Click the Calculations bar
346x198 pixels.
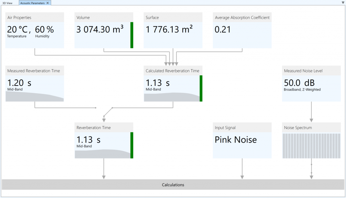tap(173, 185)
